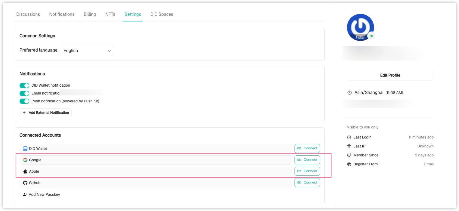Click the chevron arrow beside English
The height and width of the screenshot is (211, 459).
click(109, 51)
